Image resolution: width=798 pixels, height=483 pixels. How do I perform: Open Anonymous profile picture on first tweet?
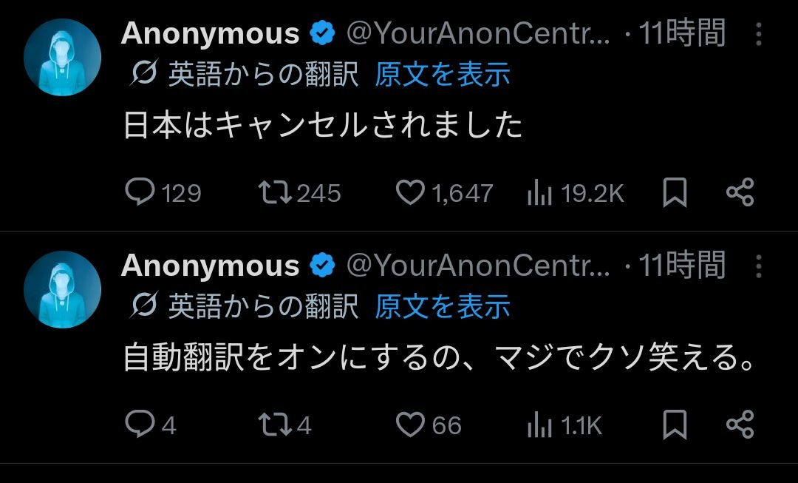[x=62, y=58]
